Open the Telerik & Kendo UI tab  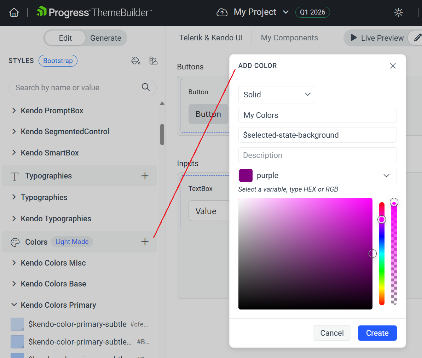point(210,38)
